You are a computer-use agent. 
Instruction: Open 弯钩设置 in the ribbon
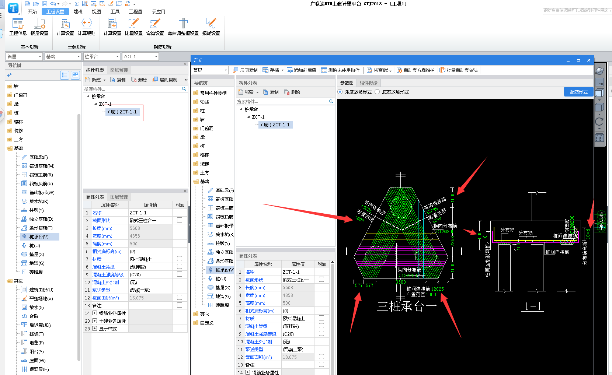pyautogui.click(x=155, y=27)
